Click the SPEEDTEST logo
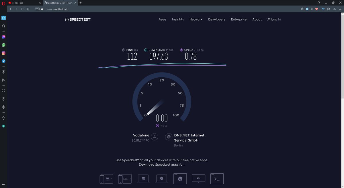 (78, 19)
